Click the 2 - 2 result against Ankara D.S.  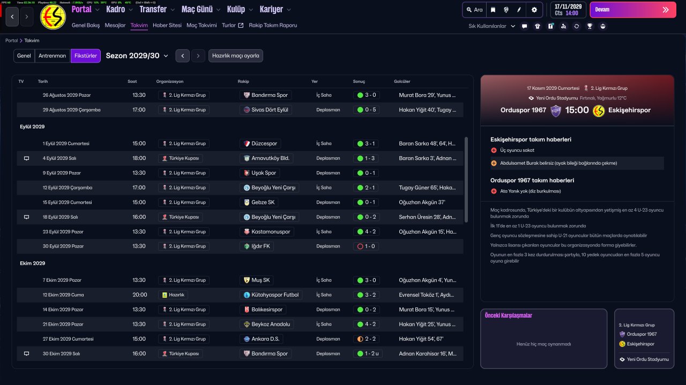click(x=367, y=338)
